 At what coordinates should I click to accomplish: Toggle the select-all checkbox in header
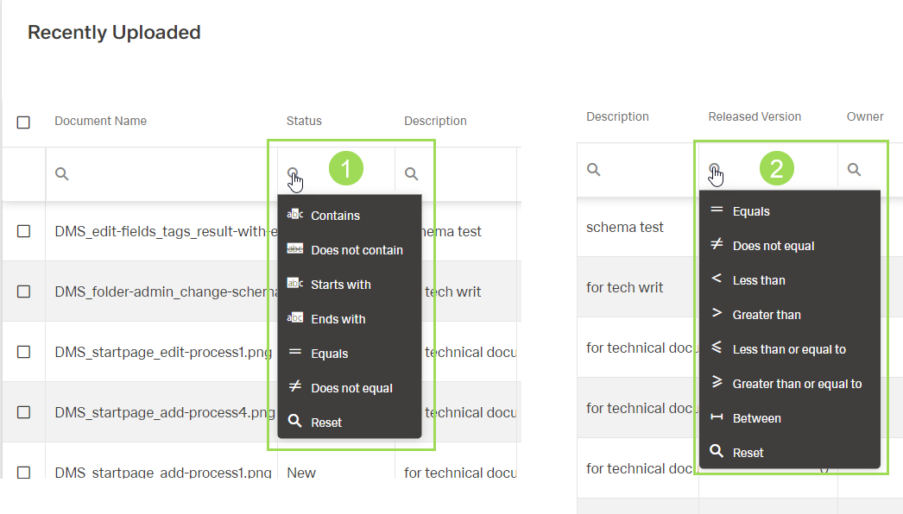pos(23,122)
